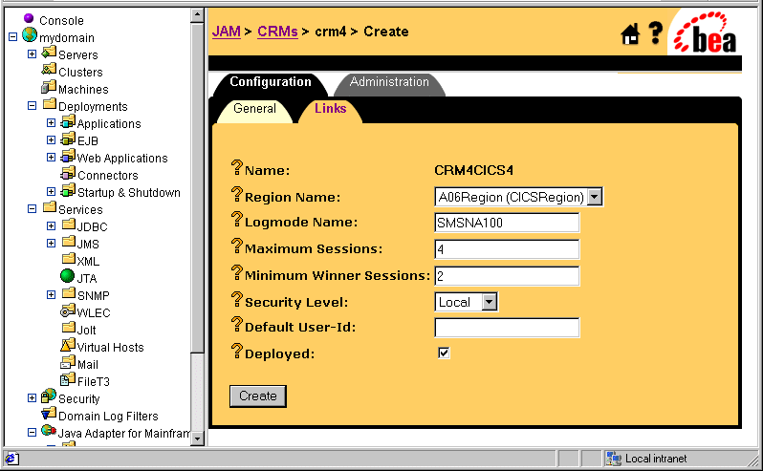The width and height of the screenshot is (763, 471).
Task: Click the Console purple ball icon
Action: 29,18
